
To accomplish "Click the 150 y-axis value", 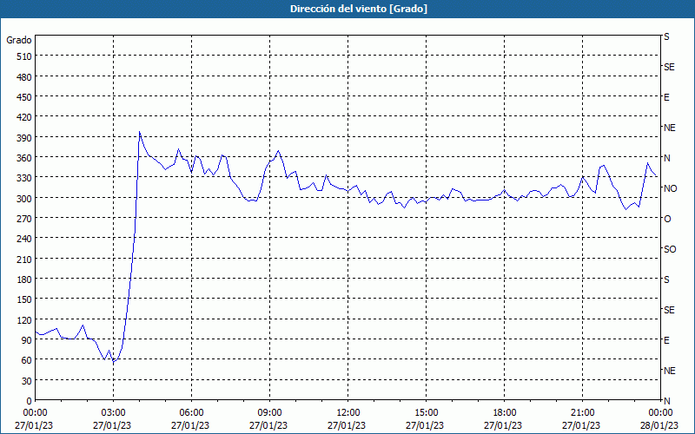I will 24,299.
